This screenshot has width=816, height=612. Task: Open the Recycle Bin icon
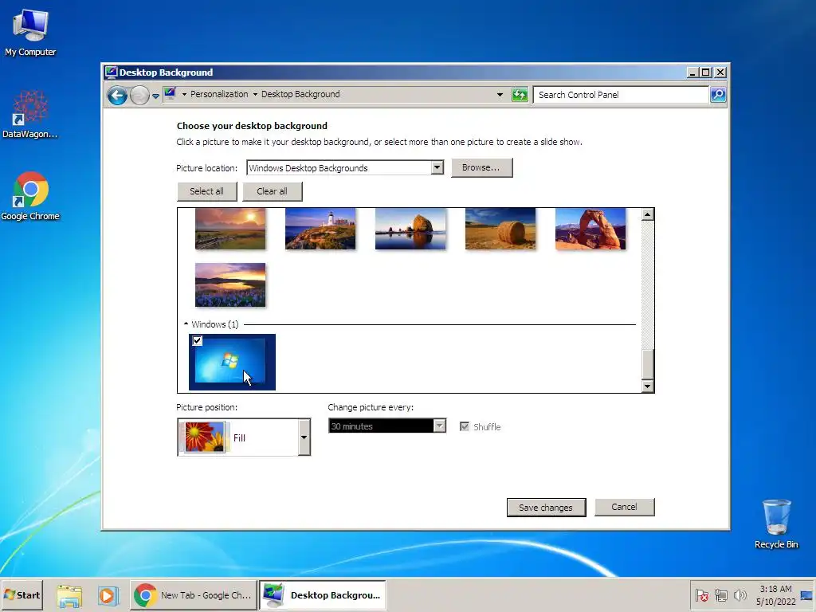click(x=776, y=524)
